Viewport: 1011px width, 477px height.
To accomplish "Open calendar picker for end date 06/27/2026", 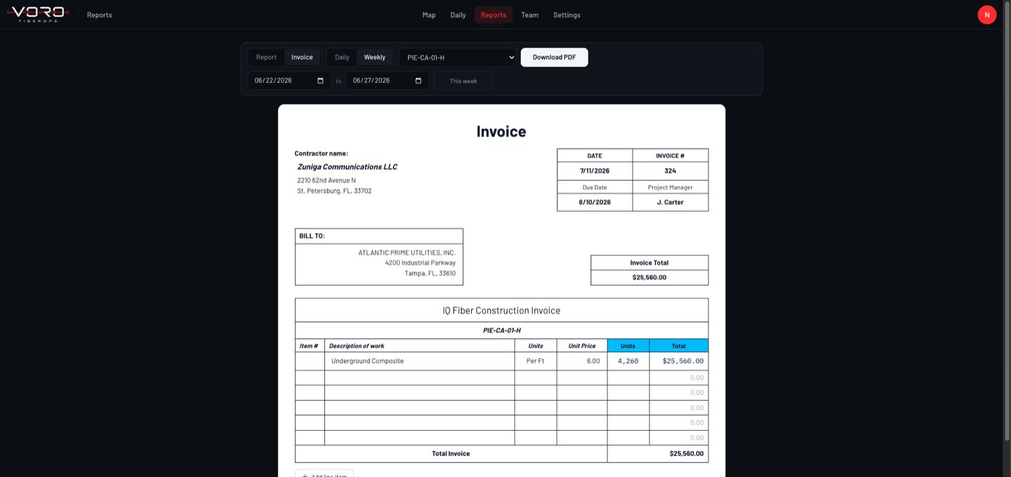I will (418, 81).
